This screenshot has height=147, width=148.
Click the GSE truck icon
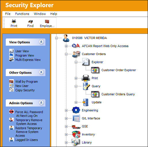coord(76,127)
